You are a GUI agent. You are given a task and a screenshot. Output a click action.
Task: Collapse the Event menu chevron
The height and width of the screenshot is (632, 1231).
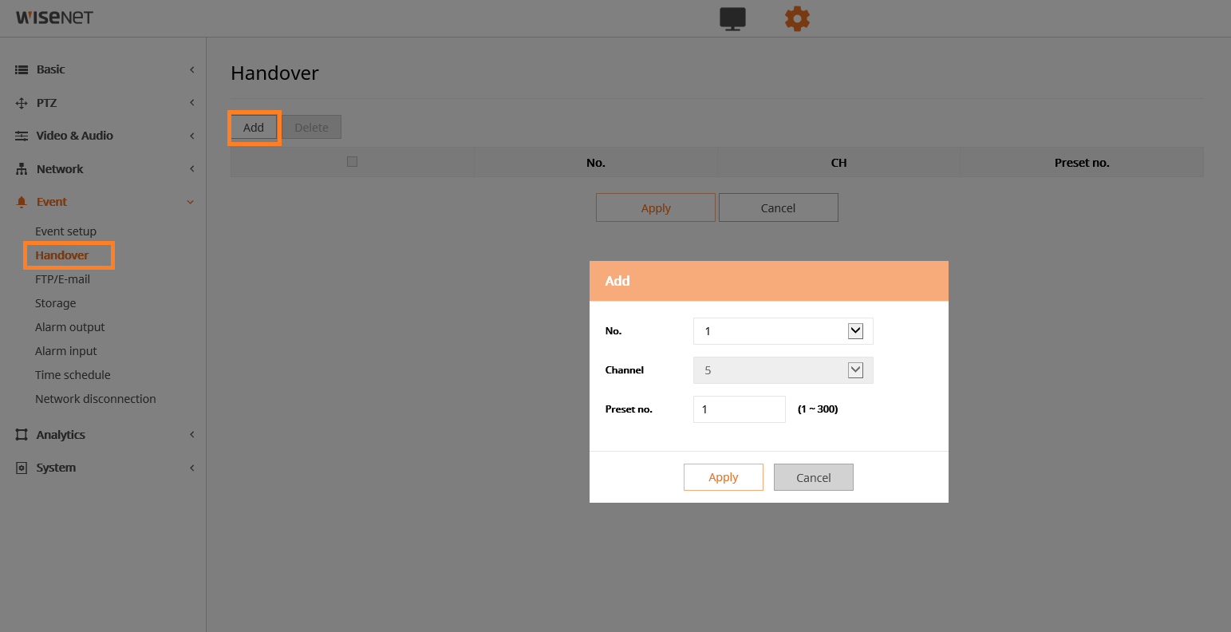[x=191, y=202]
